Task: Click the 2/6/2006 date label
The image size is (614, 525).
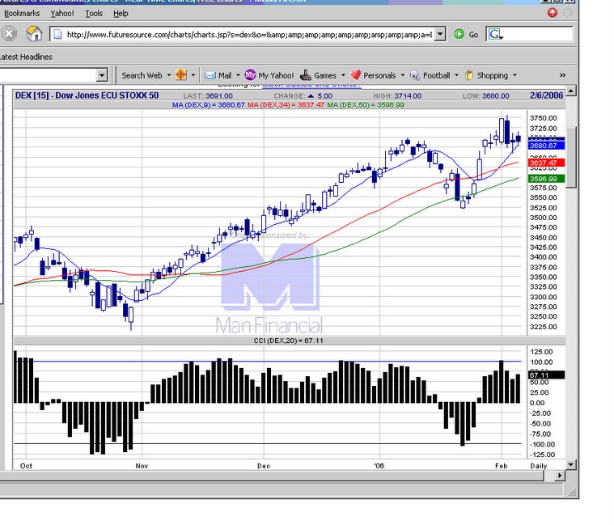Action: pos(546,95)
